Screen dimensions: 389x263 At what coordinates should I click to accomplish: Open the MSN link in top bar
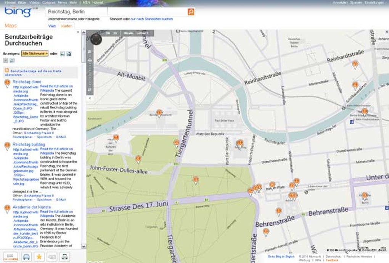pyautogui.click(x=86, y=3)
